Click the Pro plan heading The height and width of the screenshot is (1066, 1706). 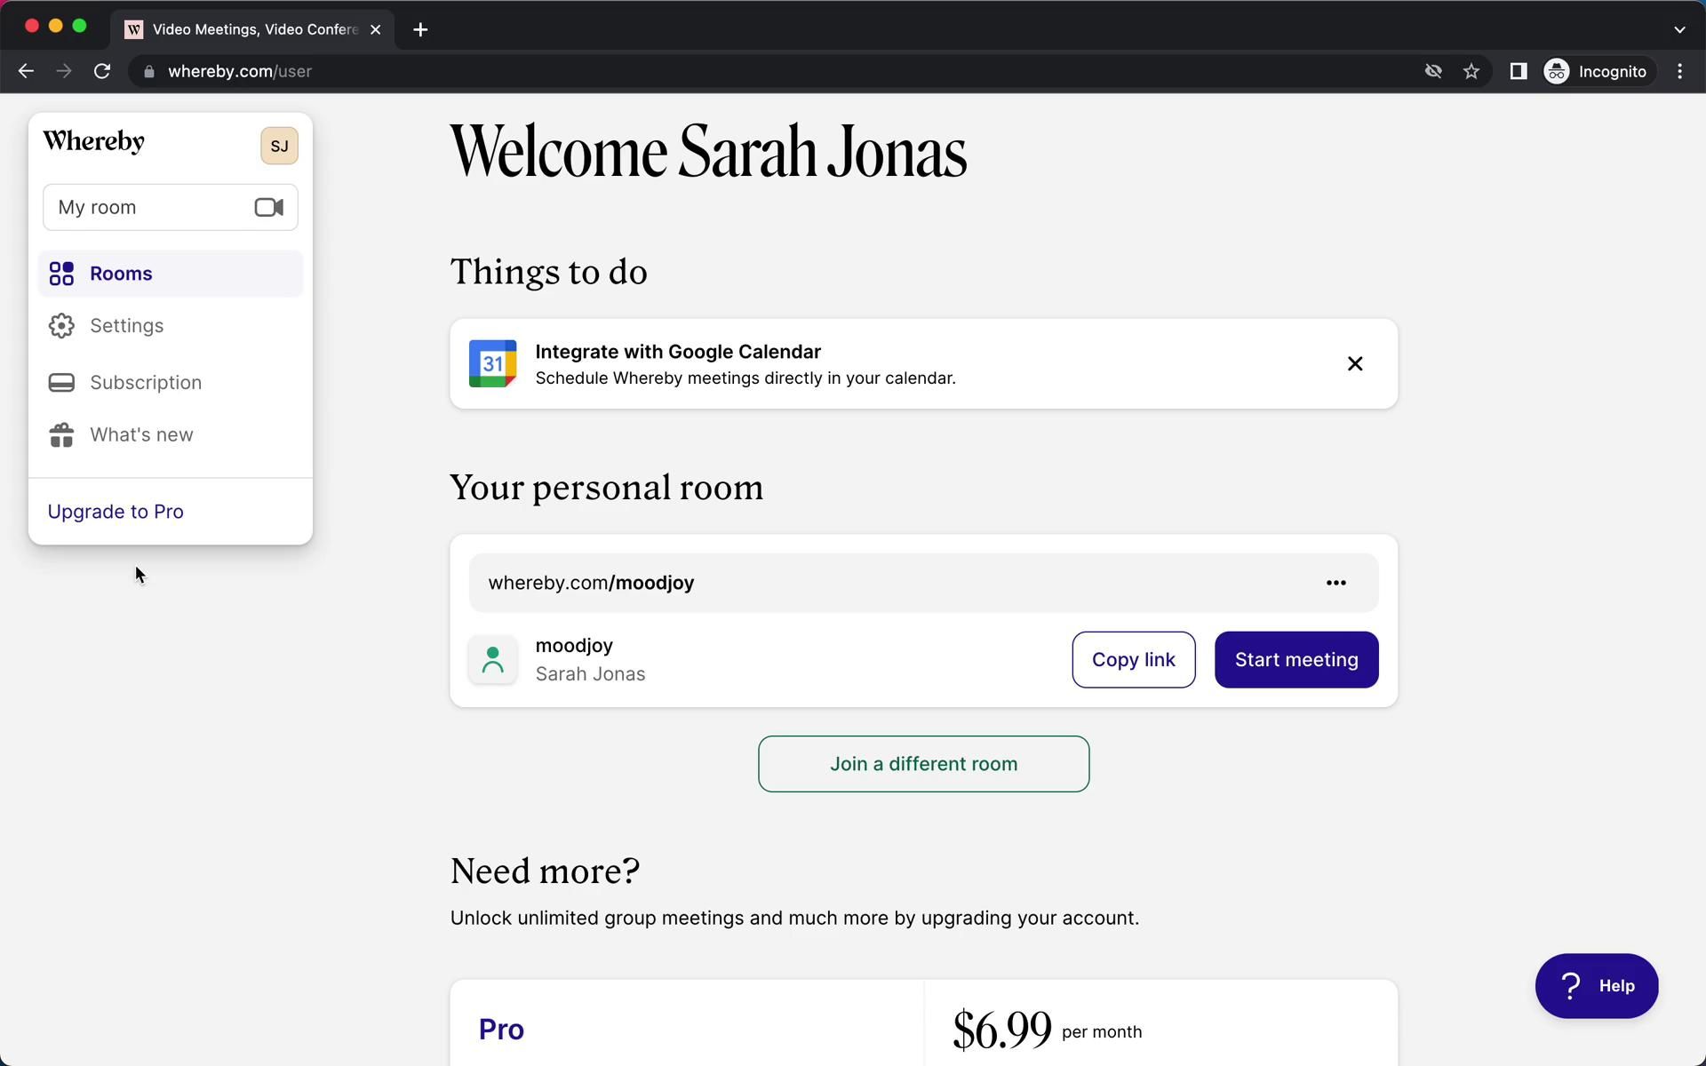pyautogui.click(x=501, y=1030)
